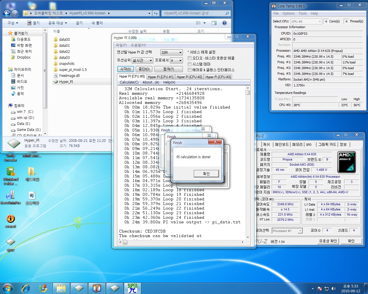Open Explorer address history dropdown
The image size is (368, 294).
[149, 13]
